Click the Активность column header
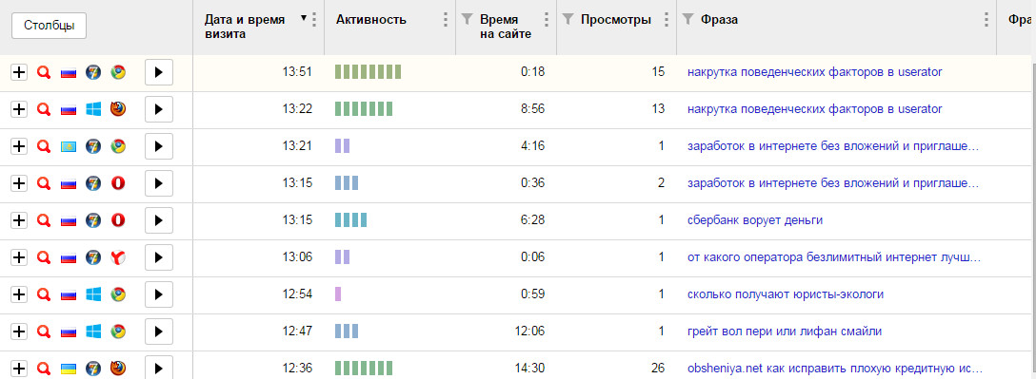Viewport: 1036px width, 379px height. coord(370,20)
